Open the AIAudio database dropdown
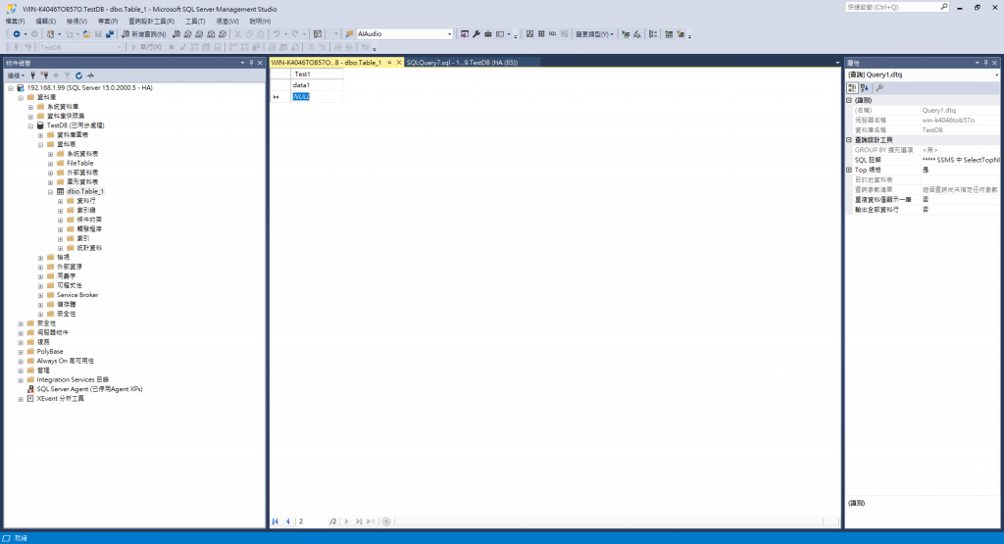 449,34
